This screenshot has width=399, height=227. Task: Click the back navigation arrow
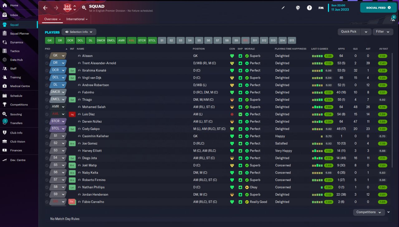45,8
